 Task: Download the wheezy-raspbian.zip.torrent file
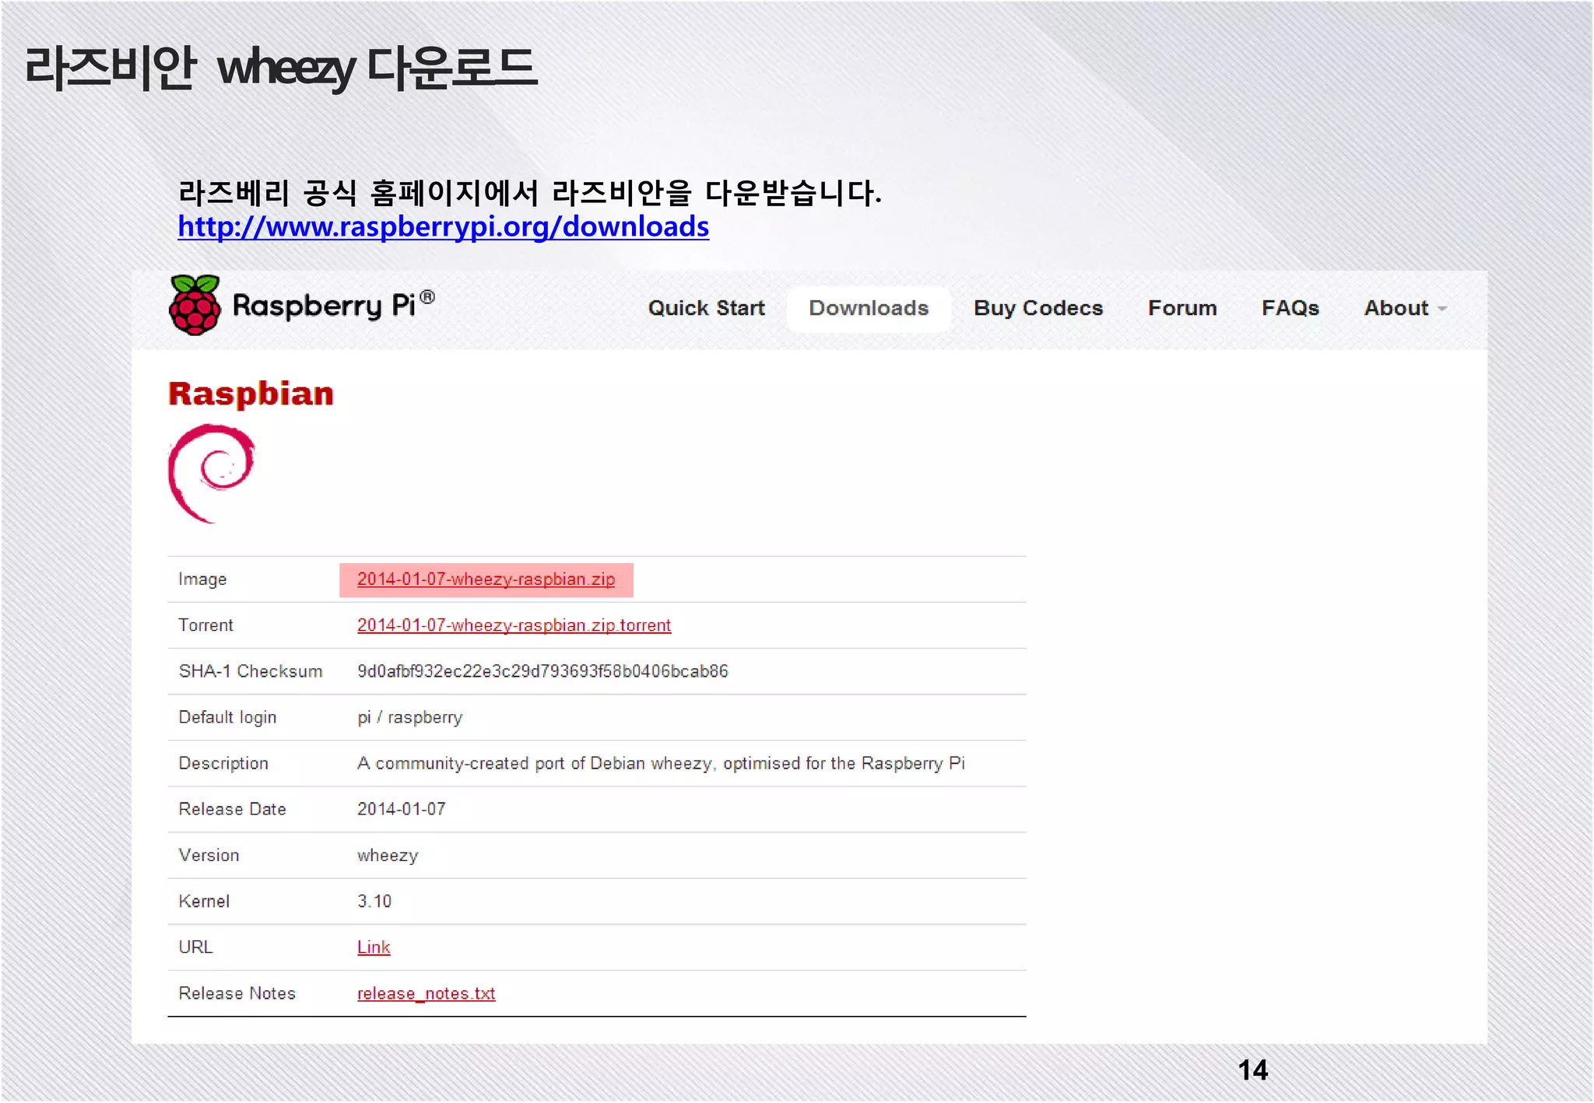pyautogui.click(x=514, y=625)
